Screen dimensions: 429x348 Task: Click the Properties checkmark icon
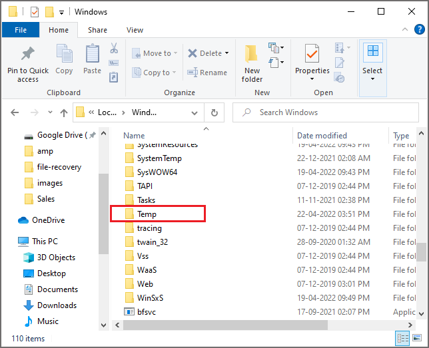pos(312,54)
